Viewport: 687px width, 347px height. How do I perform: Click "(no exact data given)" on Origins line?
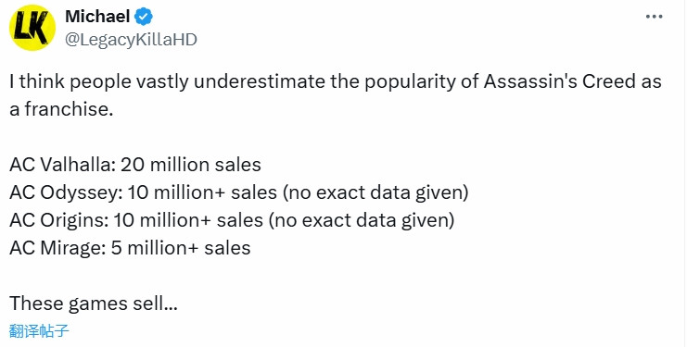point(361,220)
